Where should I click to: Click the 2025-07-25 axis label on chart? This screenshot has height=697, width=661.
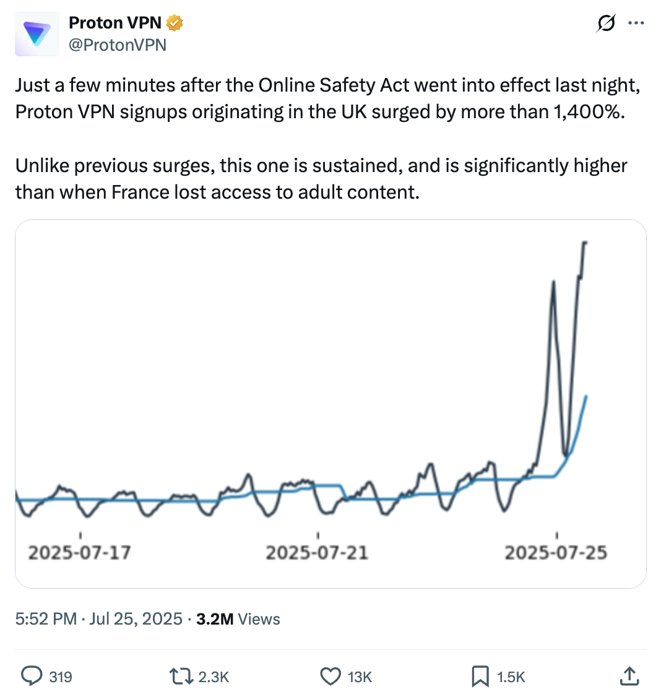556,552
